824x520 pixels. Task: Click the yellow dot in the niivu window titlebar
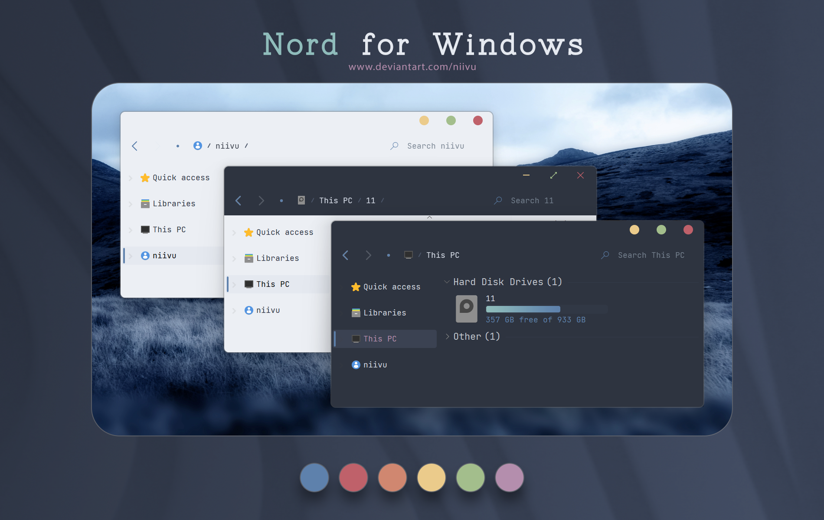(424, 120)
